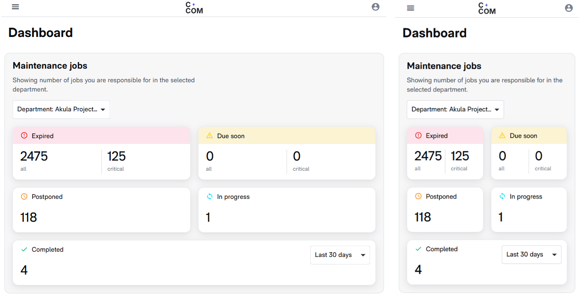Open the Last 30 days dropdown, narrow dashboard
This screenshot has width=580, height=297.
531,255
